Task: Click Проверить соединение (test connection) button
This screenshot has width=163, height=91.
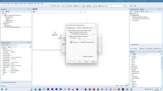Action: (88, 56)
